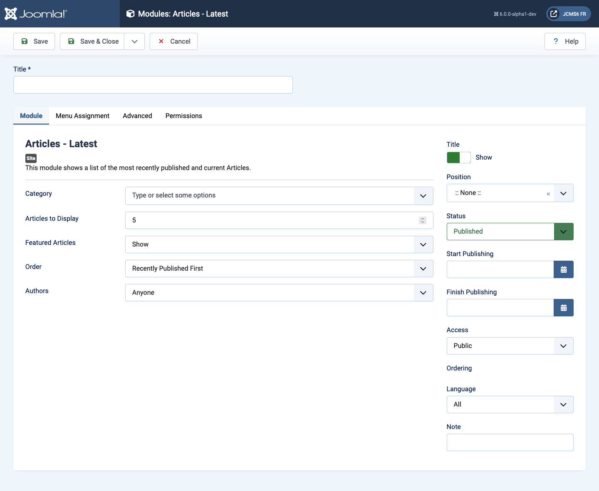Click the Start Publishing date field
This screenshot has height=491, width=599.
500,269
